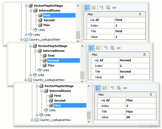The width and height of the screenshot is (162, 129).
Task: Collapse VectorMapSettings node in top panel
Action: pyautogui.click(x=26, y=6)
